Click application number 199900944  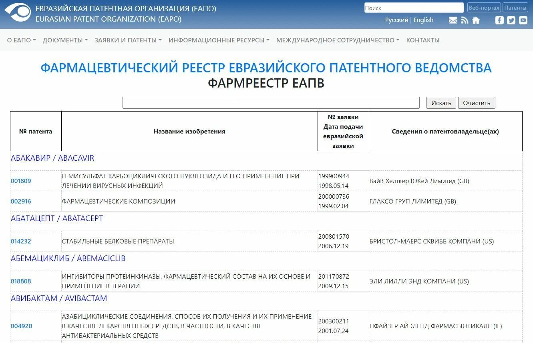(334, 176)
